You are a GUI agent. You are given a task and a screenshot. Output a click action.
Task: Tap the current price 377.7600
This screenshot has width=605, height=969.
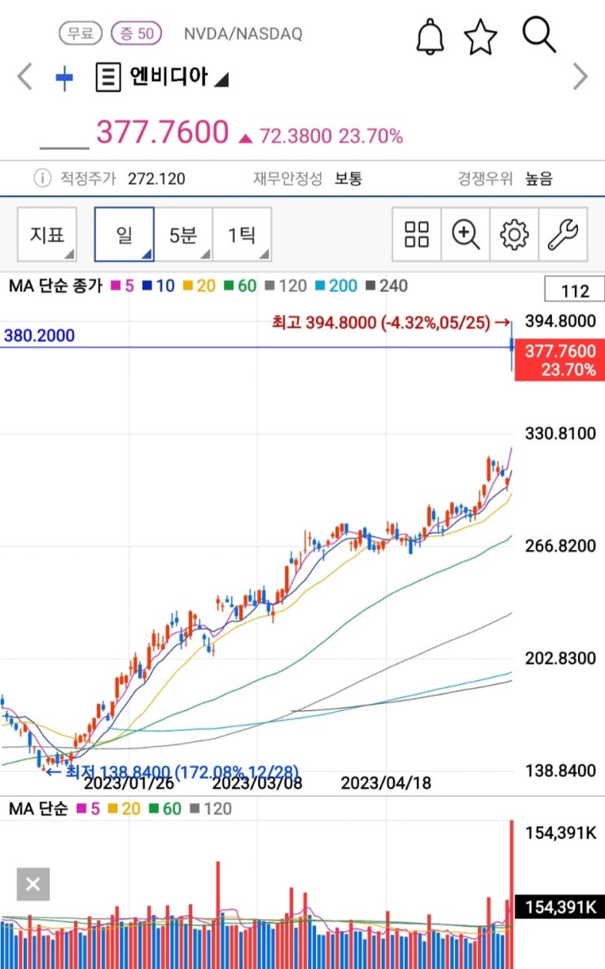coord(163,132)
